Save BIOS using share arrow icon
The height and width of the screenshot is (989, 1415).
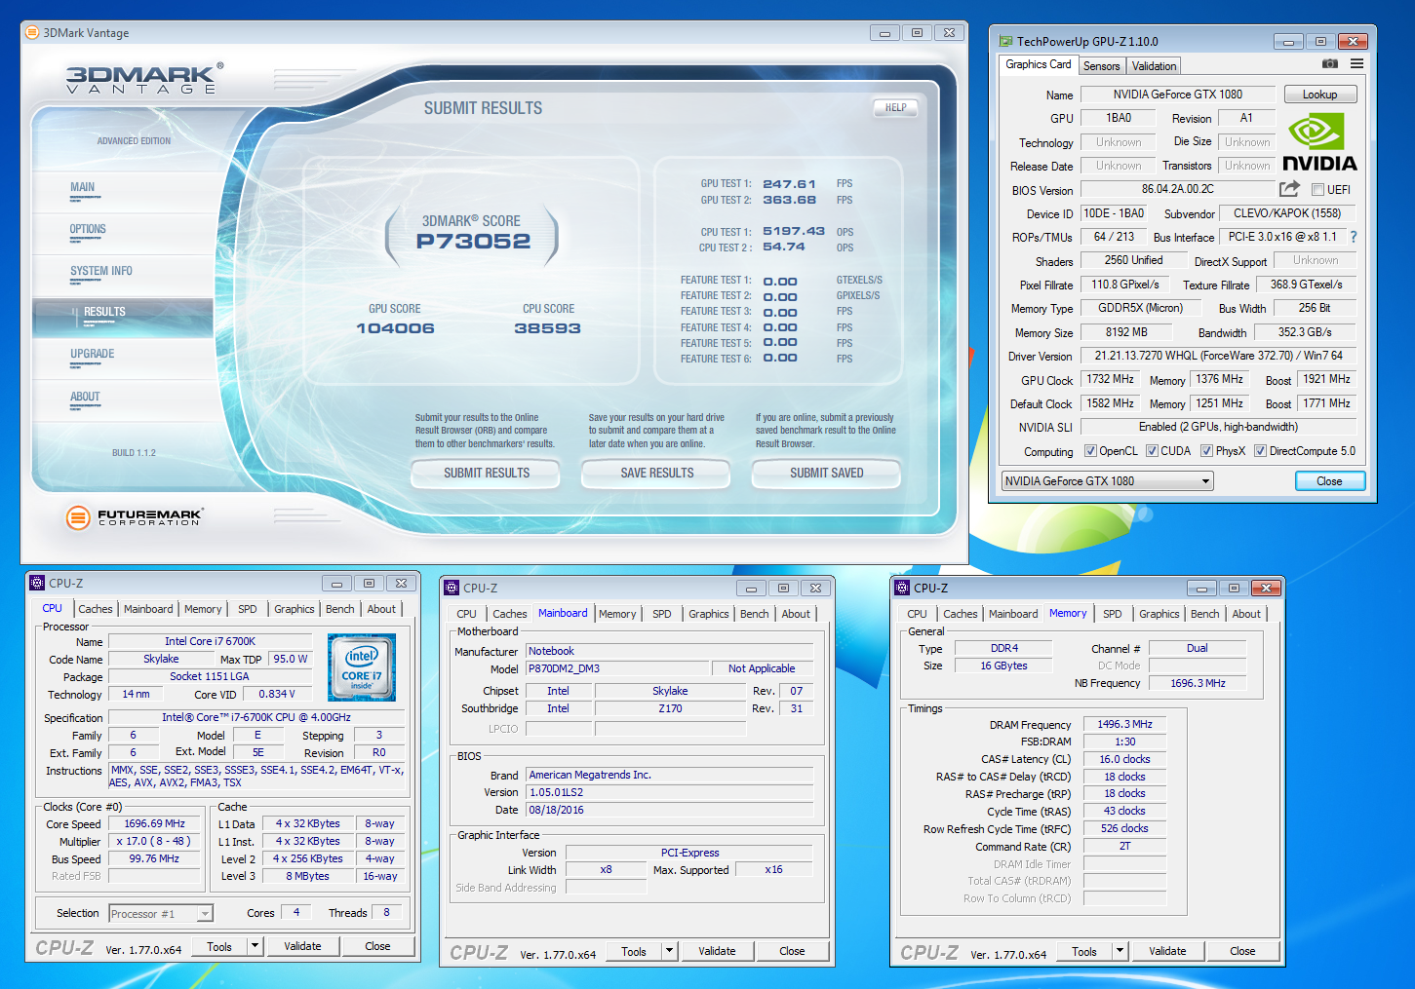tap(1289, 189)
